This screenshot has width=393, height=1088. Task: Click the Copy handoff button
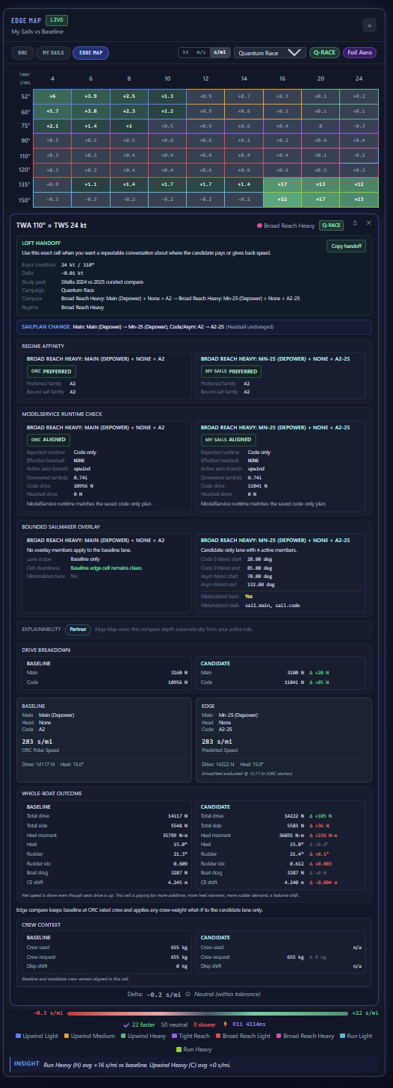coord(346,246)
